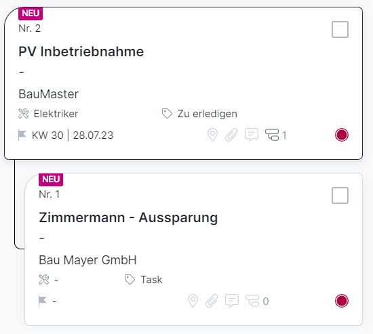Tick the checkbox on Zimmermann - Aussparung card
373x334 pixels.
click(340, 195)
